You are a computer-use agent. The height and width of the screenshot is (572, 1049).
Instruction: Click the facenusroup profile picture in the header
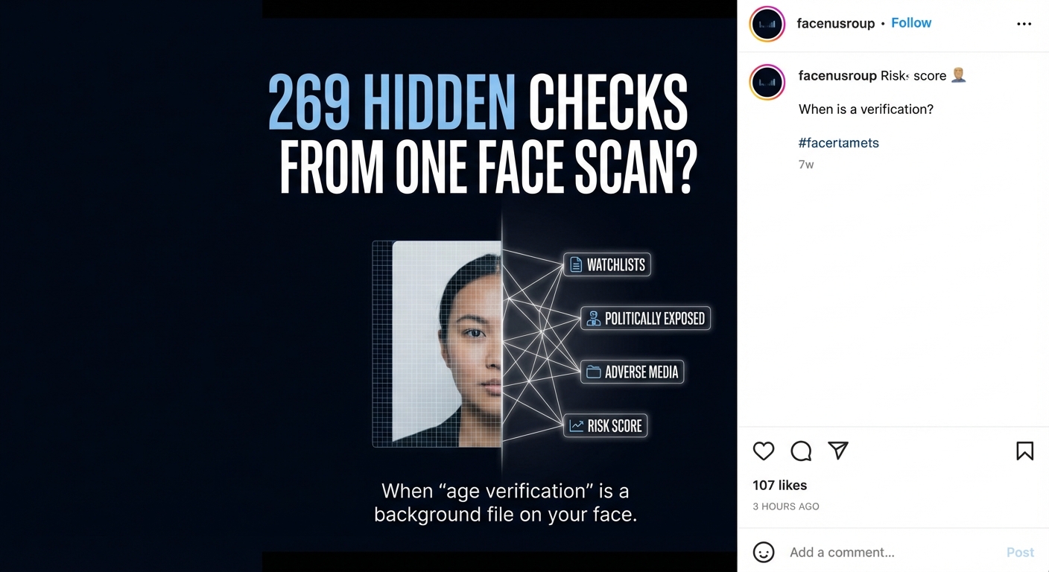(x=767, y=24)
